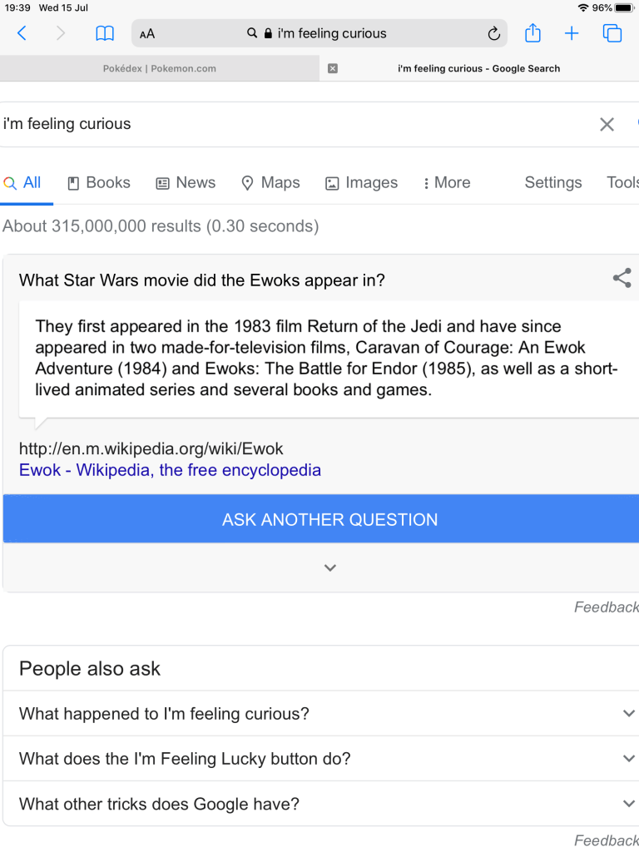Show all open tabs overview icon
Image resolution: width=639 pixels, height=852 pixels.
coord(612,33)
